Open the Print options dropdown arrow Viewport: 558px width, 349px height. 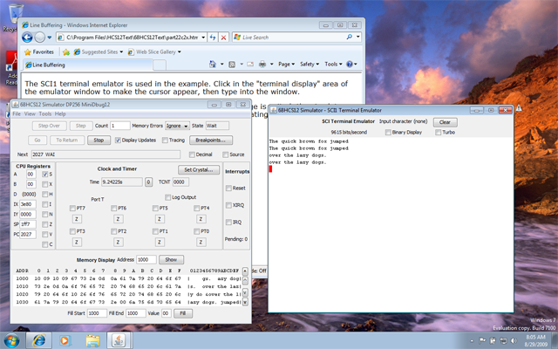(271, 64)
